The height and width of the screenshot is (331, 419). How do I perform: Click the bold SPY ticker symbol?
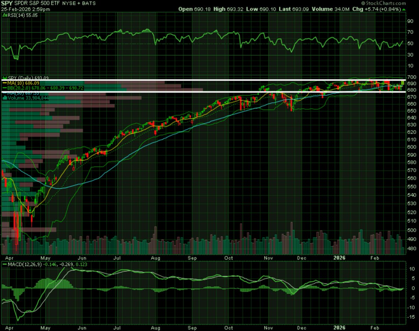coord(6,3)
